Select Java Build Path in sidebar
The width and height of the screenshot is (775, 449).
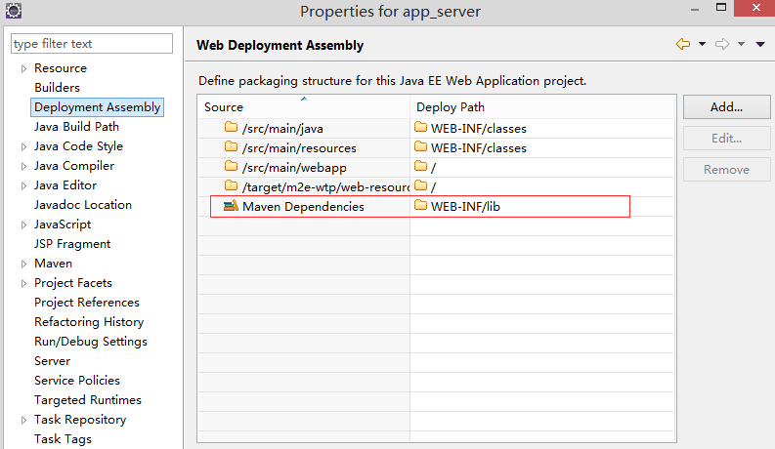click(x=76, y=127)
